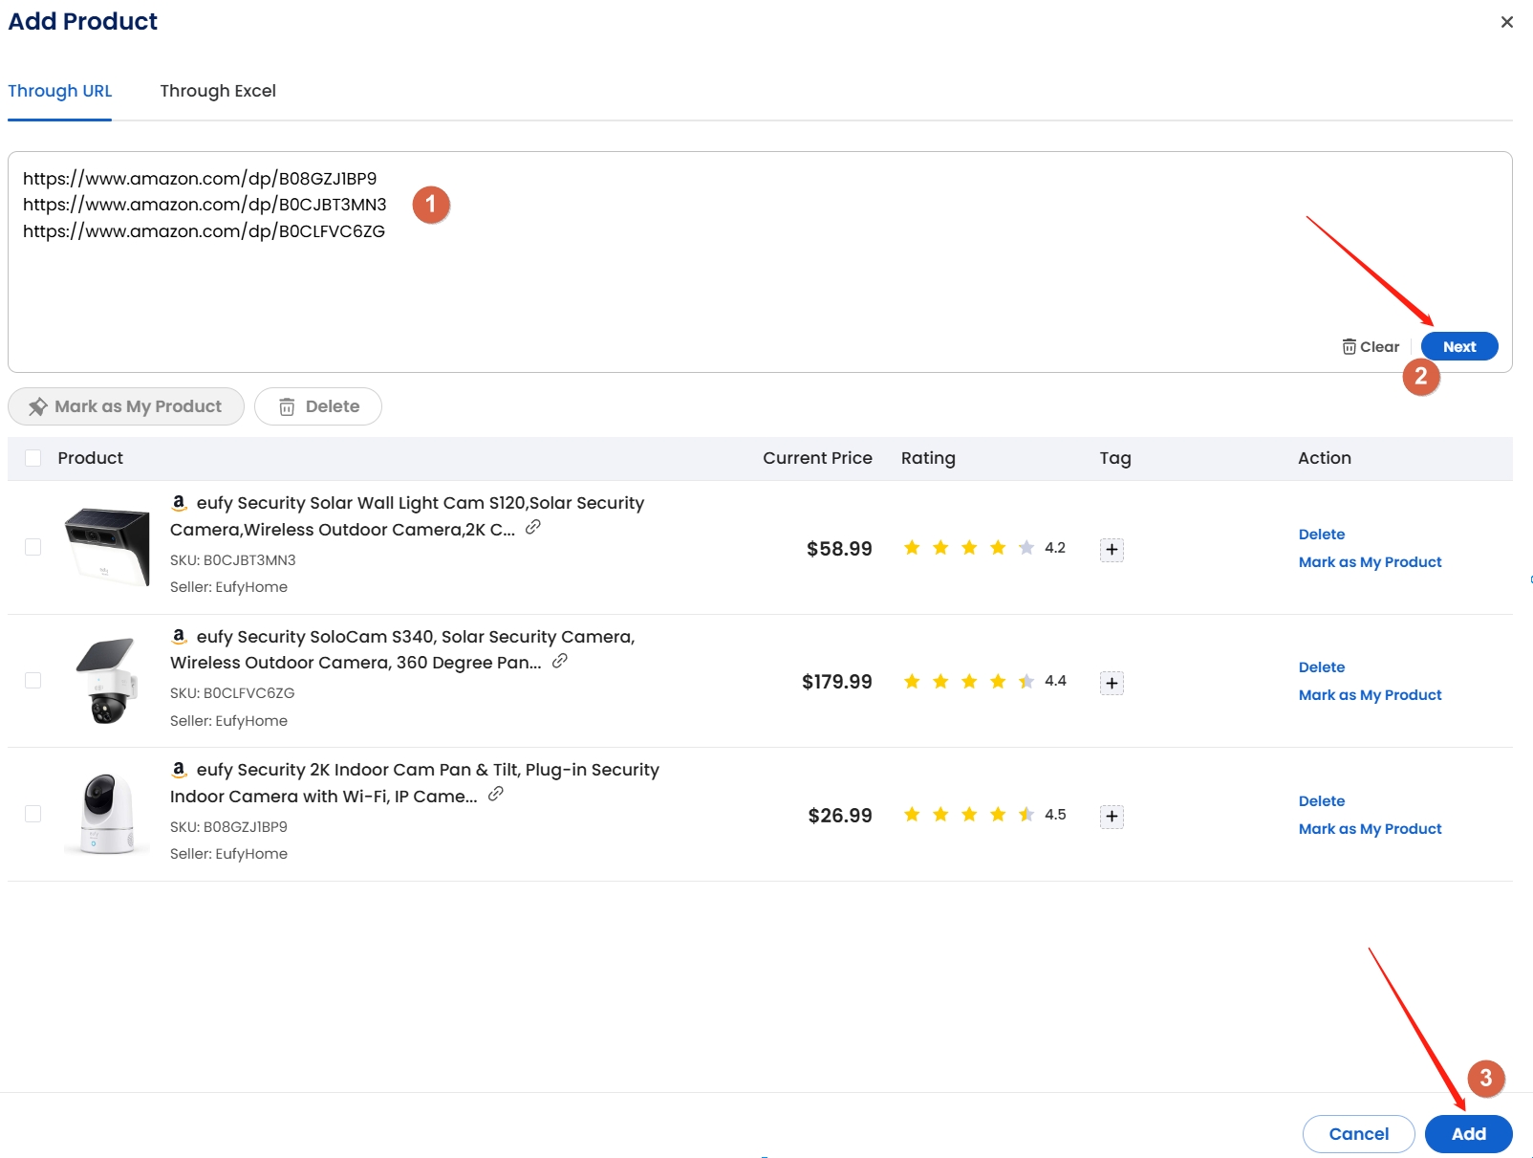Image resolution: width=1533 pixels, height=1158 pixels.
Task: Open the Solar Wall Light Cam thumbnail
Action: [x=107, y=547]
